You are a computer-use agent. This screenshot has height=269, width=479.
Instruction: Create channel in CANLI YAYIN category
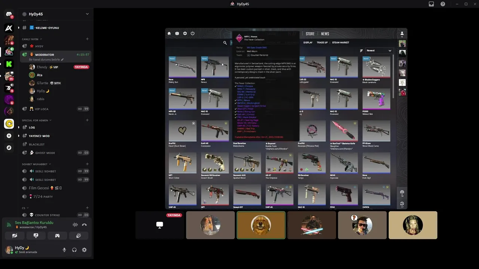pos(87,39)
